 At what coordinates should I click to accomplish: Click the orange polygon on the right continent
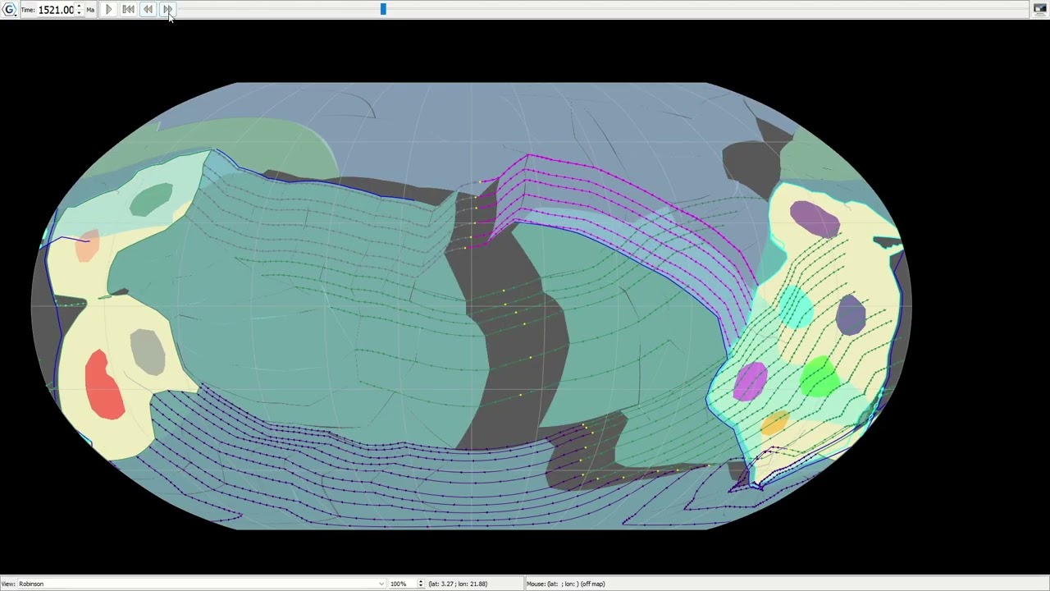tap(774, 424)
